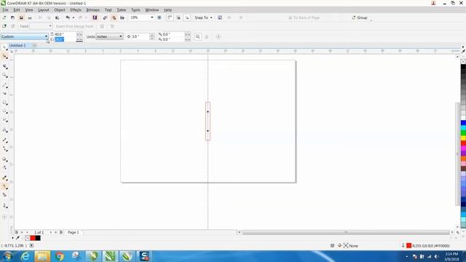Open the Bitmaps menu
Viewport: 466px width, 262px height.
coord(92,9)
